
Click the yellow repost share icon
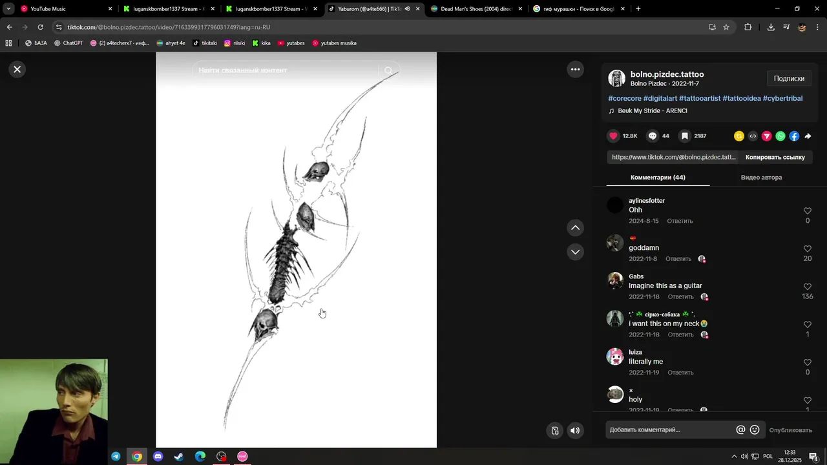pyautogui.click(x=738, y=136)
